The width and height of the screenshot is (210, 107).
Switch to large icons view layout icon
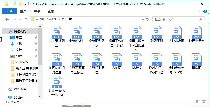tap(204, 102)
